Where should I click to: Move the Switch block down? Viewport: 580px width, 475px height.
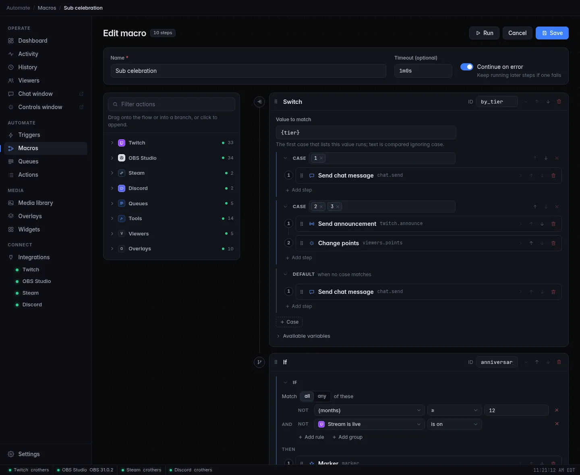tap(548, 102)
